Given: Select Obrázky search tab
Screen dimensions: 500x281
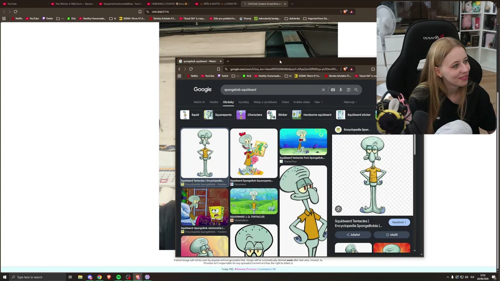Looking at the screenshot, I should click(228, 102).
